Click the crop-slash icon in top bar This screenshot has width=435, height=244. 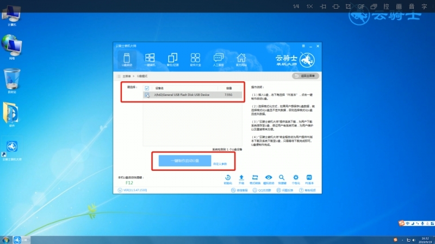coord(348,7)
